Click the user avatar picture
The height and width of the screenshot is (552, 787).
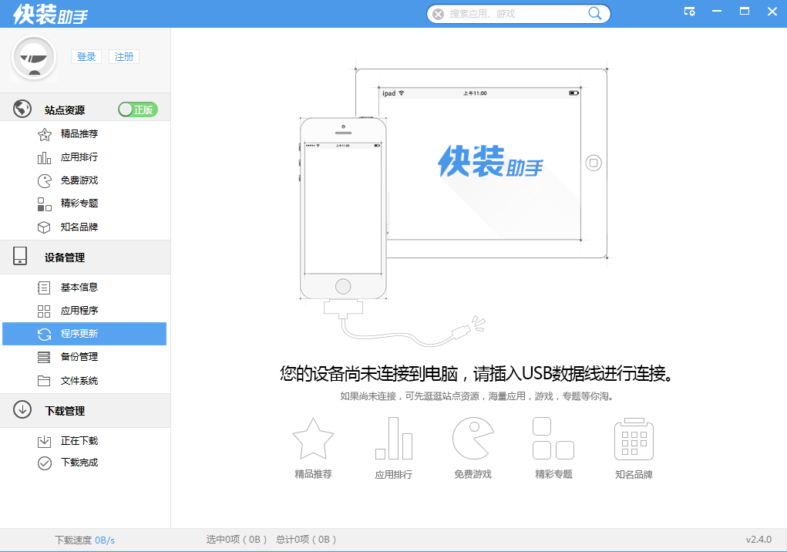[x=34, y=59]
